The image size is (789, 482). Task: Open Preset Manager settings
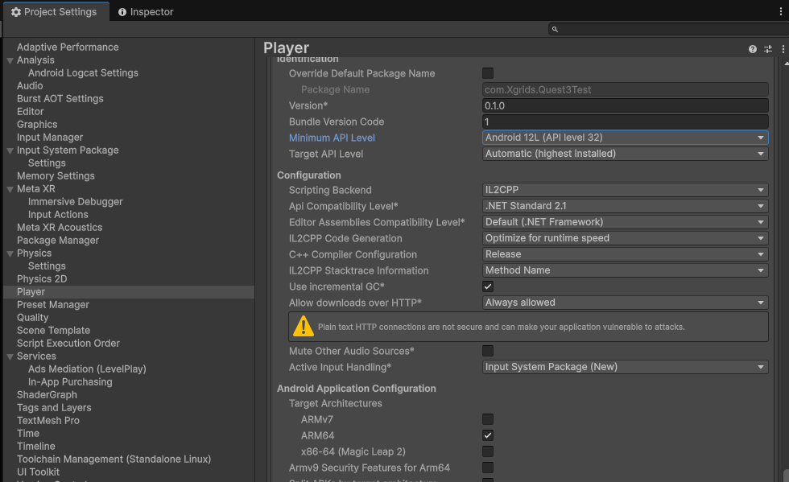53,304
